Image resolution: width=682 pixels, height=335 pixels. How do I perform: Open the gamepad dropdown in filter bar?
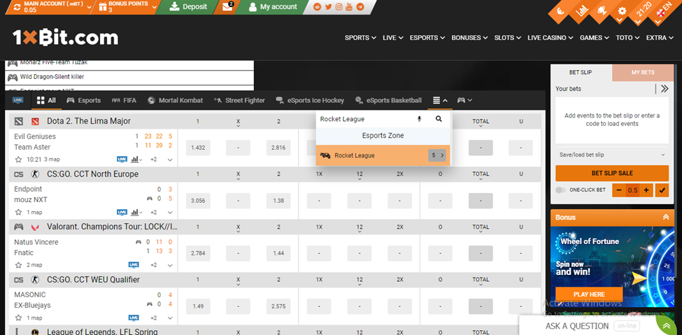tap(464, 101)
